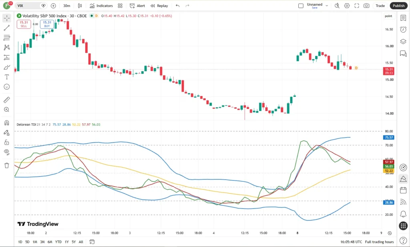Take a chart snapshot
This screenshot has height=247, width=410.
click(x=366, y=6)
